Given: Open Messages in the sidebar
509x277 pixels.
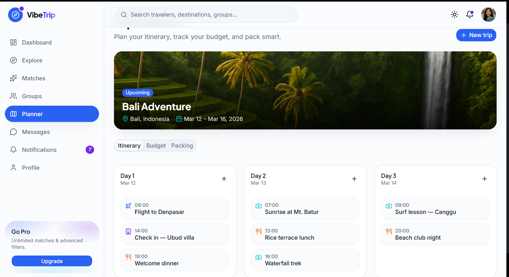Looking at the screenshot, I should coord(52,132).
